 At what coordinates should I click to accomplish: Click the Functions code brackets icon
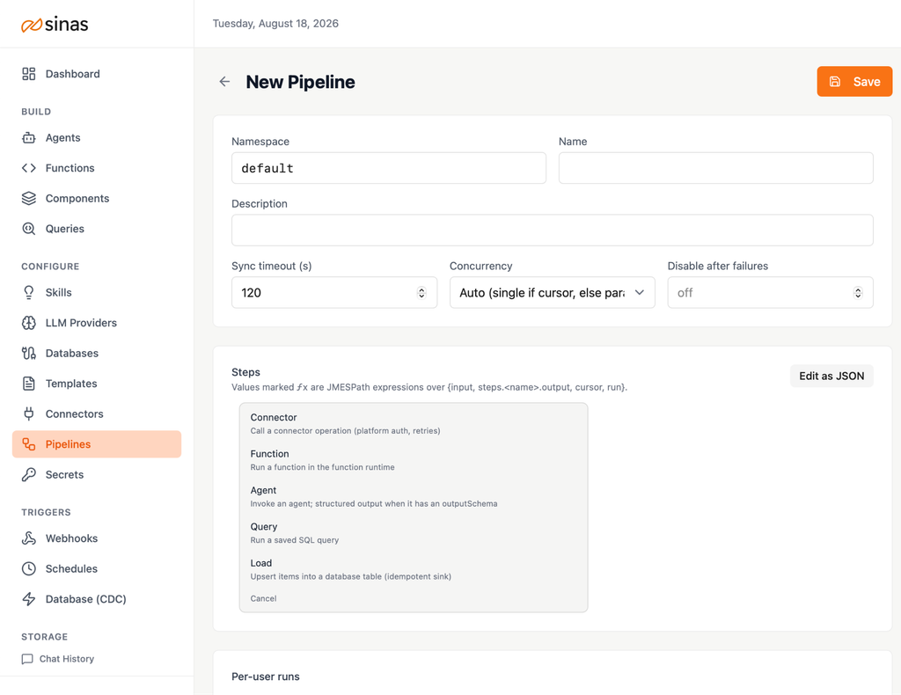29,168
